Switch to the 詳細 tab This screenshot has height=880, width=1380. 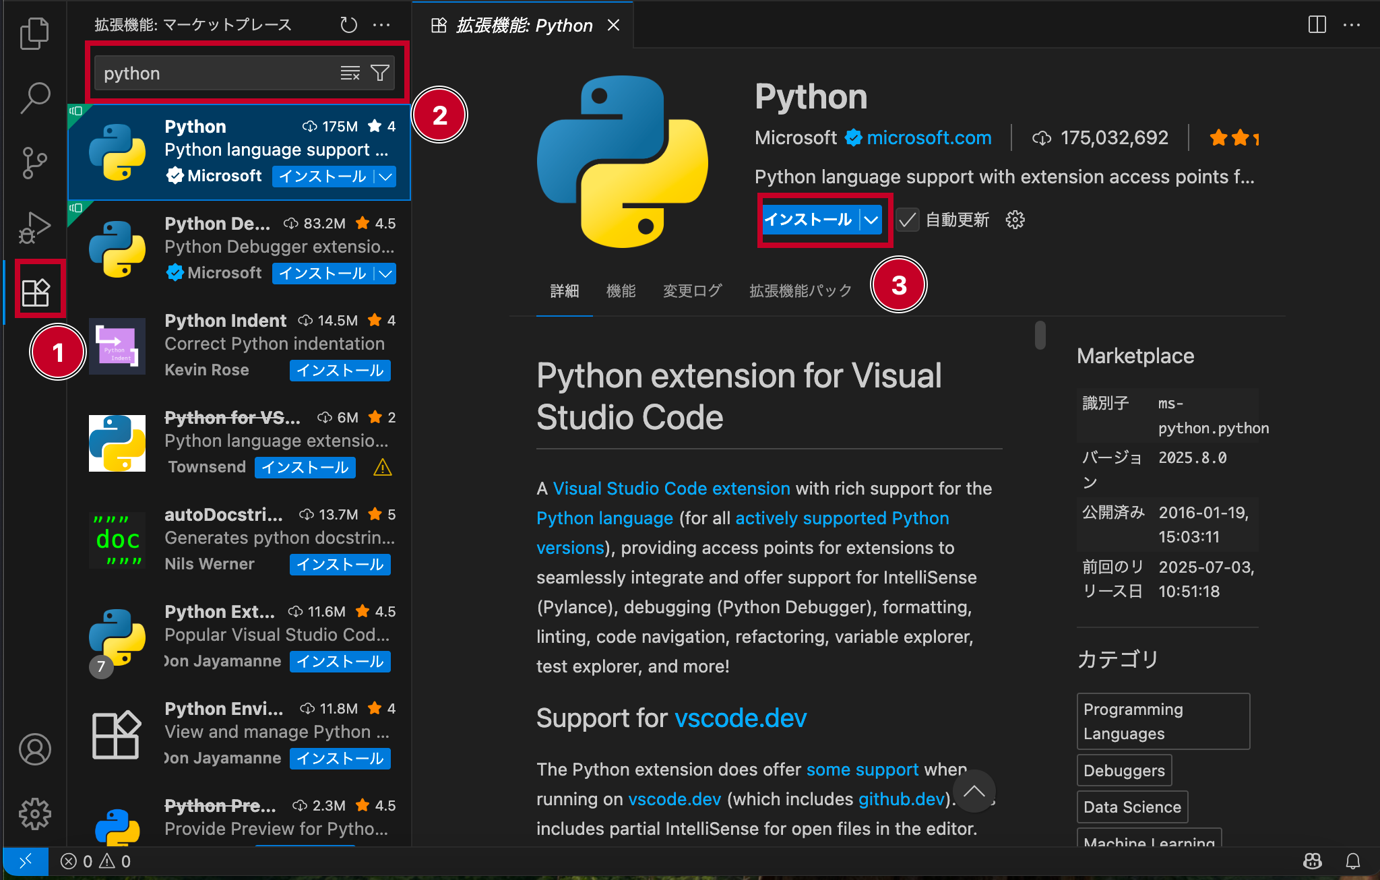coord(564,291)
